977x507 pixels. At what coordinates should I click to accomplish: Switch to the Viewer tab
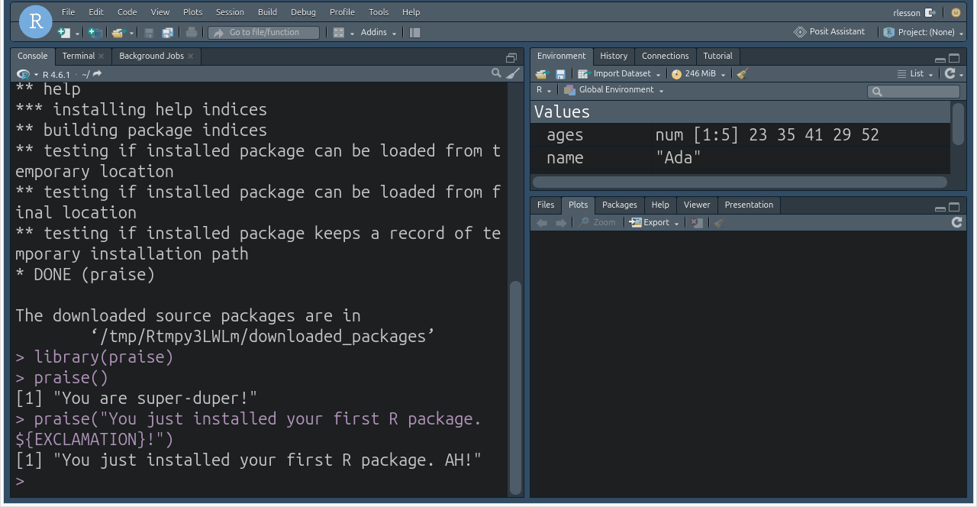[x=697, y=205]
